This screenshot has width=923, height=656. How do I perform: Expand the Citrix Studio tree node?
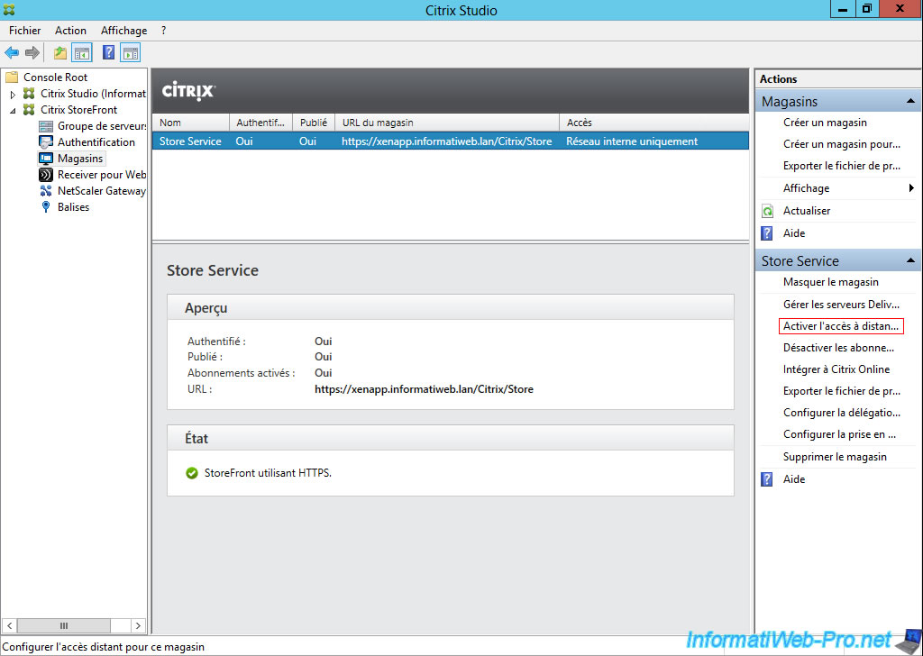click(x=13, y=94)
